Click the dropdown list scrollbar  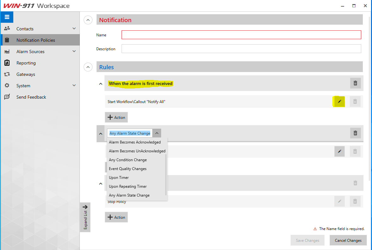[x=166, y=175]
